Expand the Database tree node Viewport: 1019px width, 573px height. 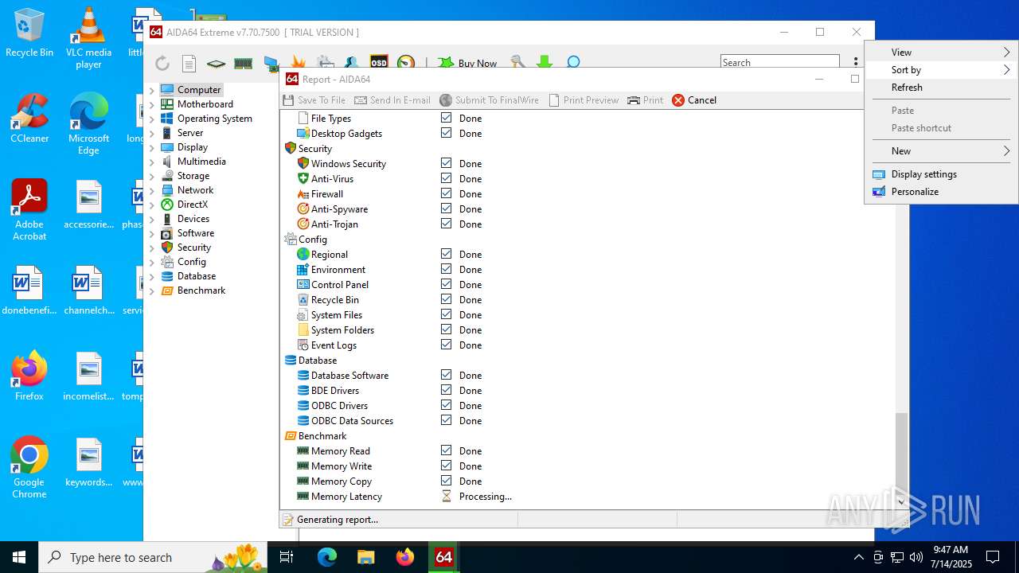pyautogui.click(x=152, y=276)
